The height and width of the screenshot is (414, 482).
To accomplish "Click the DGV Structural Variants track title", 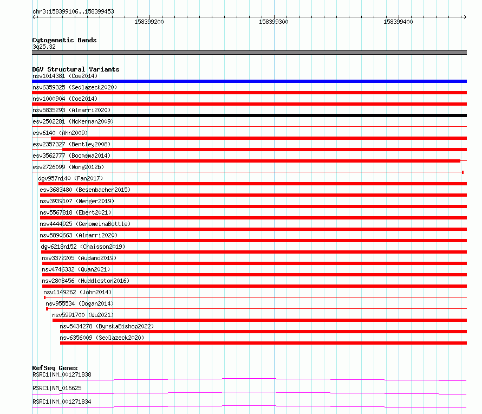I will point(76,69).
